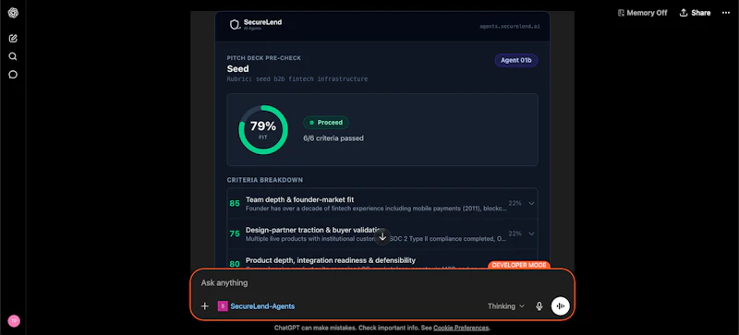The width and height of the screenshot is (739, 335).
Task: Click the Proceed status badge
Action: [x=326, y=123]
